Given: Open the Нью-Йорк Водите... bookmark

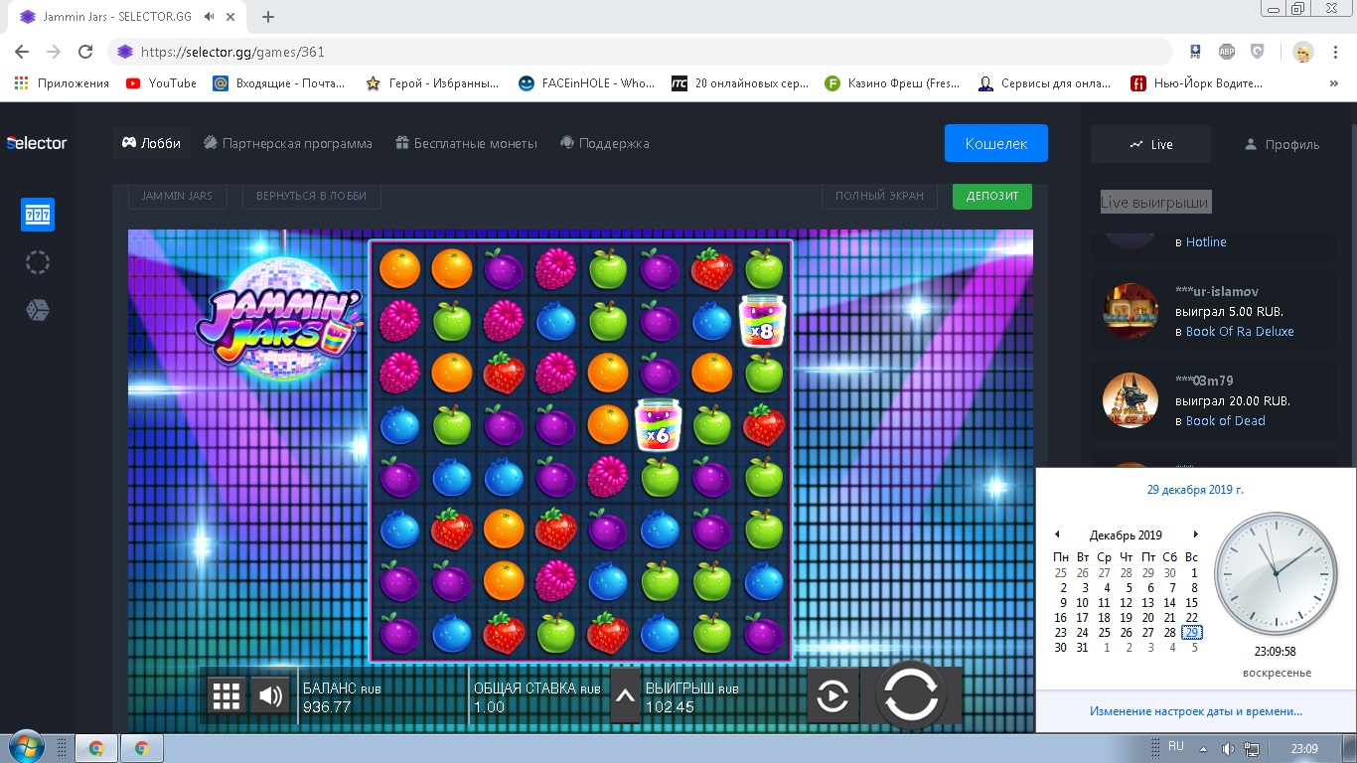Looking at the screenshot, I should pos(1197,83).
